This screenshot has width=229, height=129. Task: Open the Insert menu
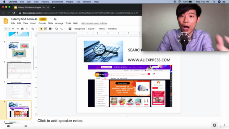[x=33, y=23]
